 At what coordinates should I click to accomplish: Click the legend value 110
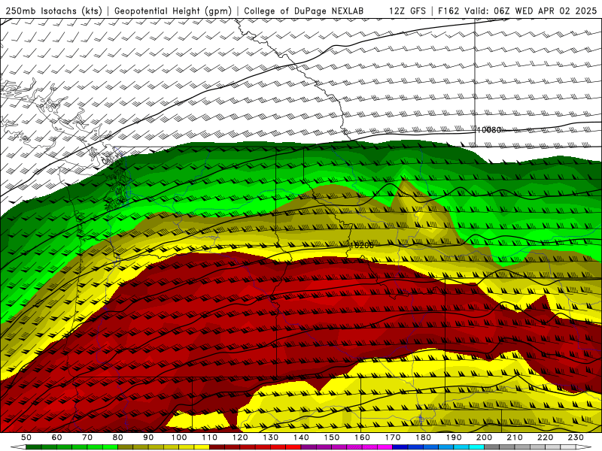(210, 437)
